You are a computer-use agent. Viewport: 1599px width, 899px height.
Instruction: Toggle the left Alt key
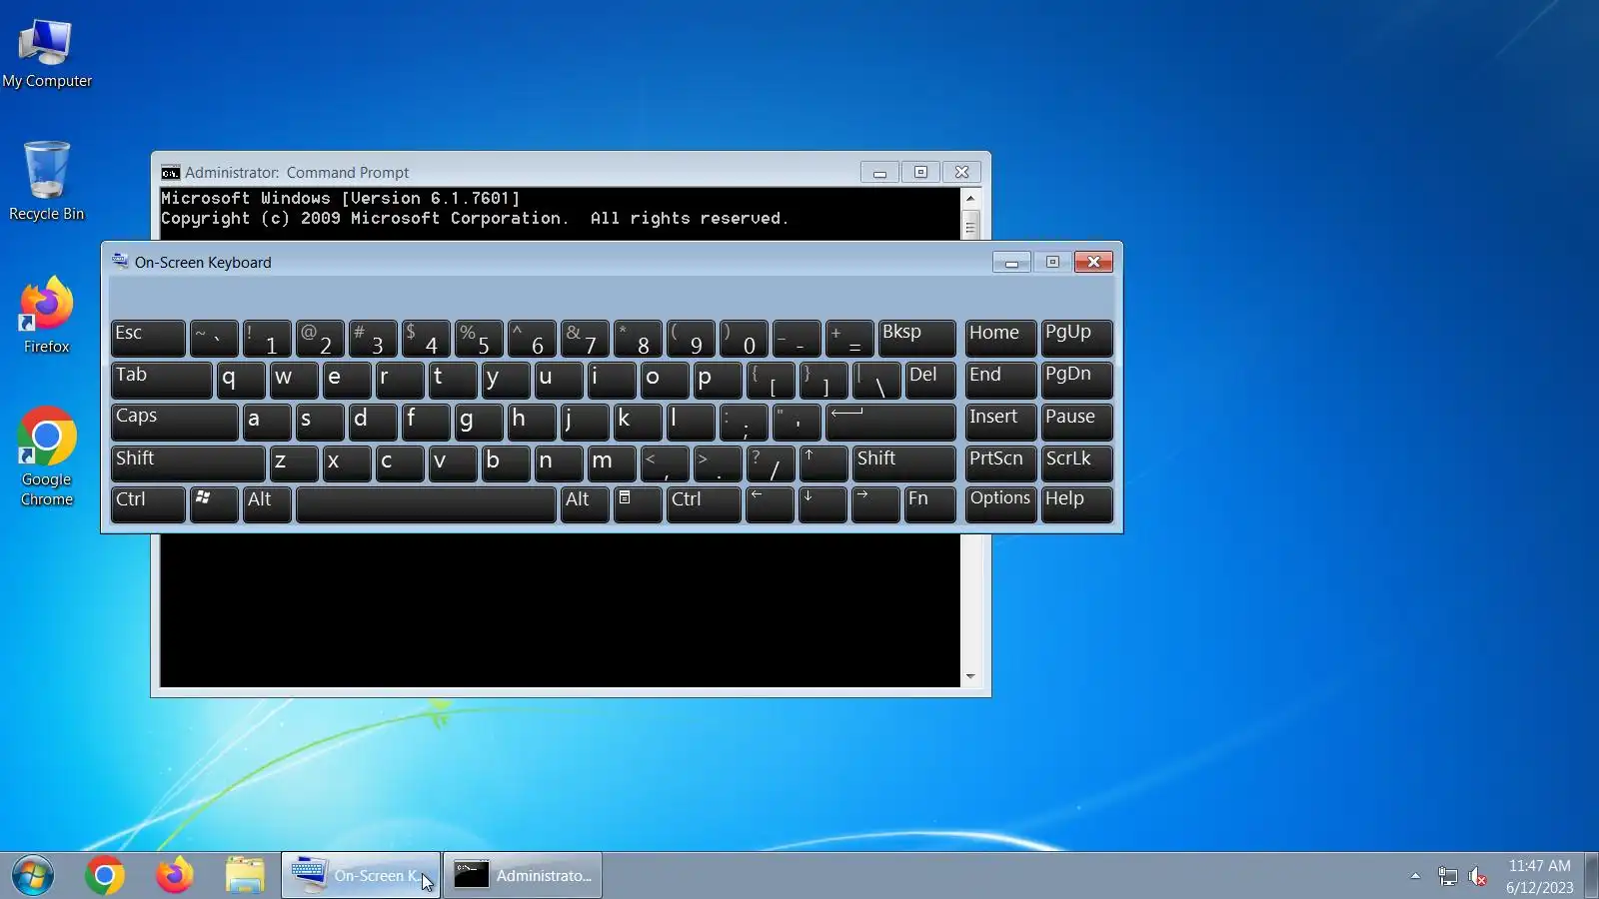[268, 505]
